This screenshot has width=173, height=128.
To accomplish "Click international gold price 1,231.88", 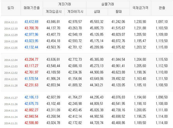I will (140, 28).
